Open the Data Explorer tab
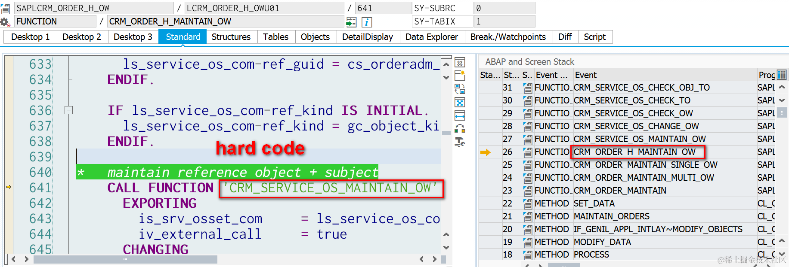The width and height of the screenshot is (789, 267). click(x=432, y=37)
